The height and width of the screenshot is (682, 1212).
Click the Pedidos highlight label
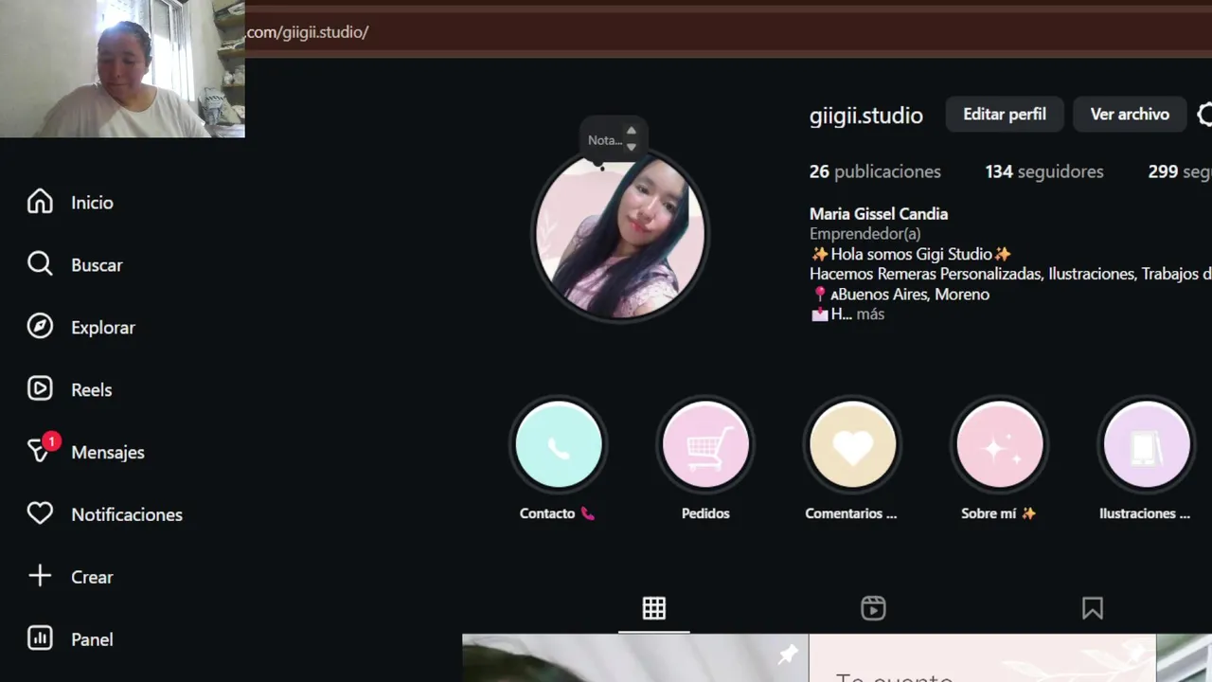[x=705, y=513]
